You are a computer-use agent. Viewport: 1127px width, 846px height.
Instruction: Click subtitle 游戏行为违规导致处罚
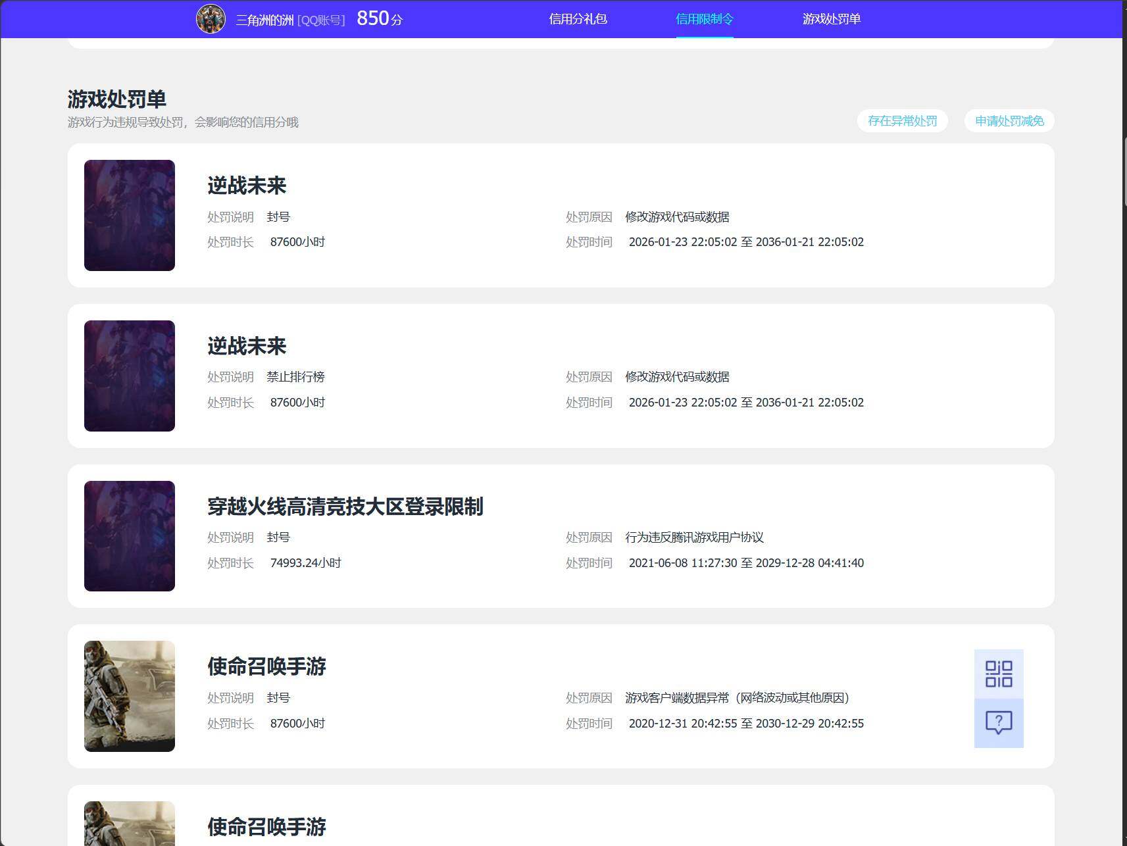coord(183,122)
